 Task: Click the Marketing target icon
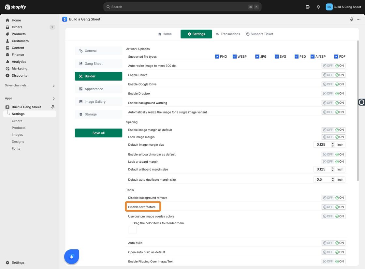click(7, 68)
